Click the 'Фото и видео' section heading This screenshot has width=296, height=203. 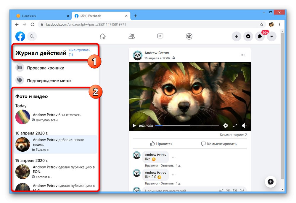tap(32, 96)
